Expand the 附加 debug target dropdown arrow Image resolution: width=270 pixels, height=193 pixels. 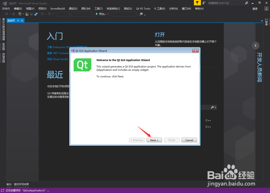tap(108, 14)
